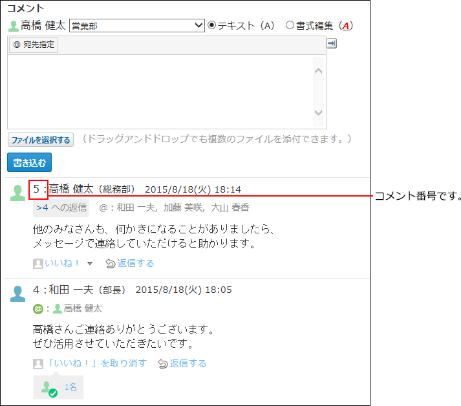Click the ファイルを選択する button
This screenshot has height=406, width=461.
[x=41, y=140]
